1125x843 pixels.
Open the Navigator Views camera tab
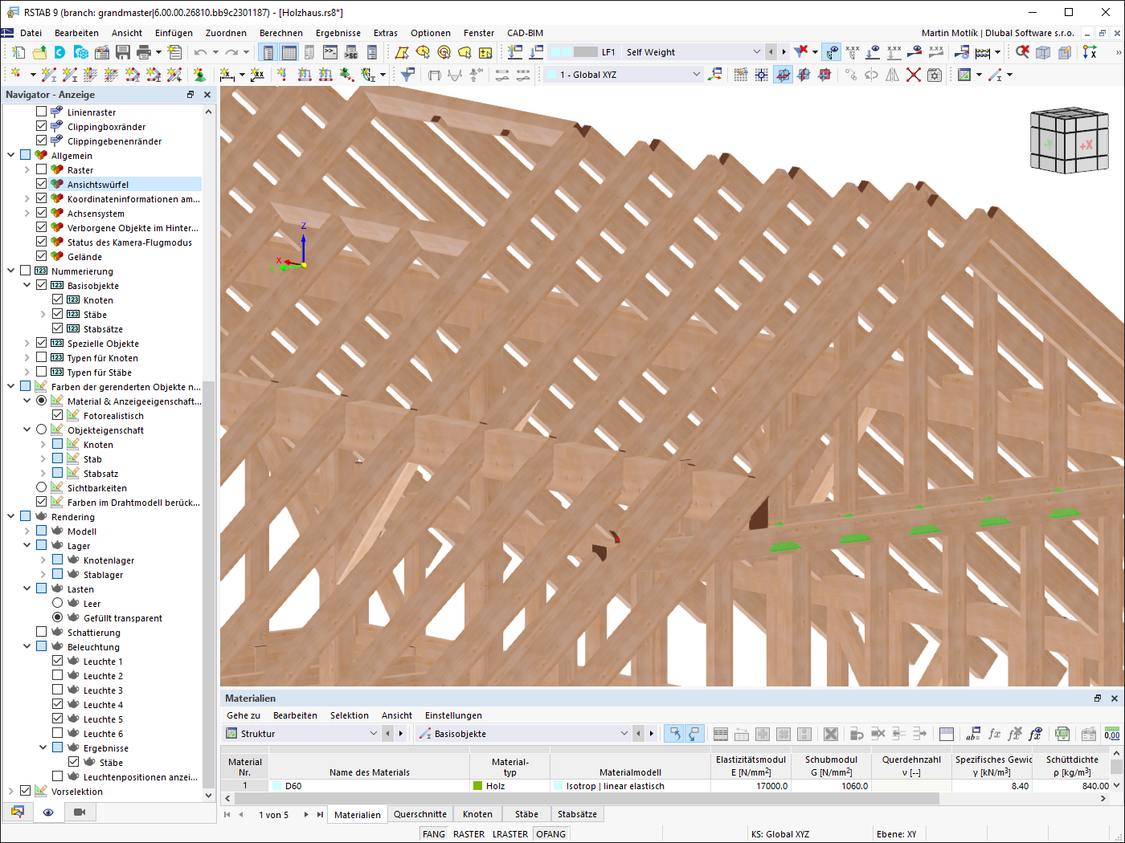tap(80, 812)
